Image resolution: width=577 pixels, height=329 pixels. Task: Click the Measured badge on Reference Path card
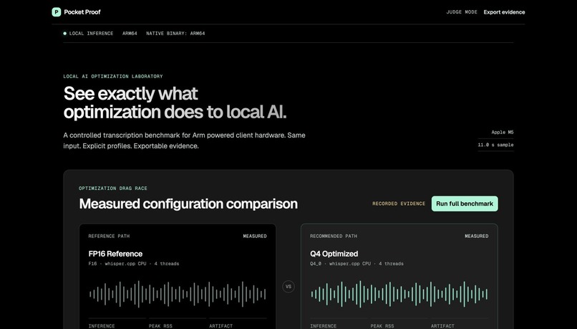tap(255, 236)
